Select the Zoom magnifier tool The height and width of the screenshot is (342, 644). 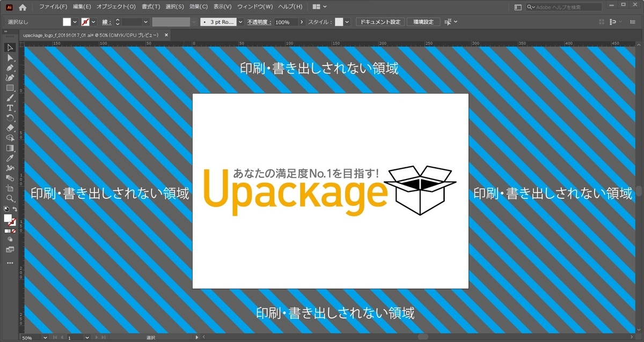click(x=10, y=198)
